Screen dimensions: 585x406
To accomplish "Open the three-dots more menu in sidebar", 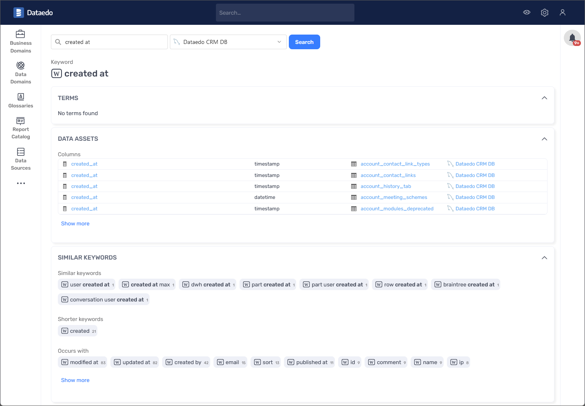I will [x=21, y=183].
